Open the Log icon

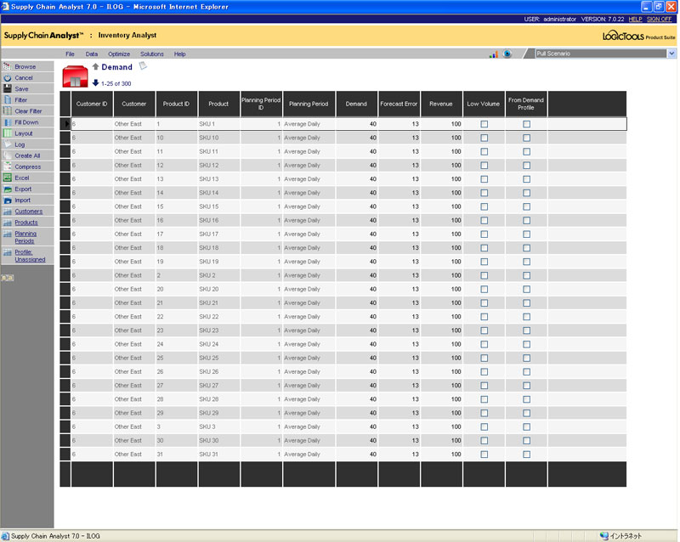(x=8, y=144)
